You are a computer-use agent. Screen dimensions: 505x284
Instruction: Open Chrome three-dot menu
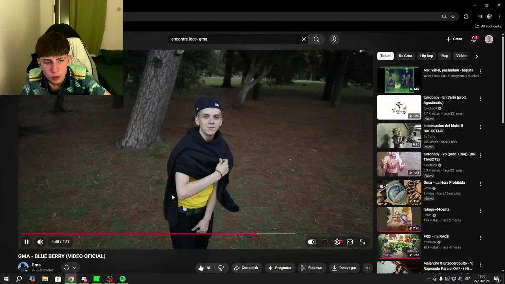499,17
